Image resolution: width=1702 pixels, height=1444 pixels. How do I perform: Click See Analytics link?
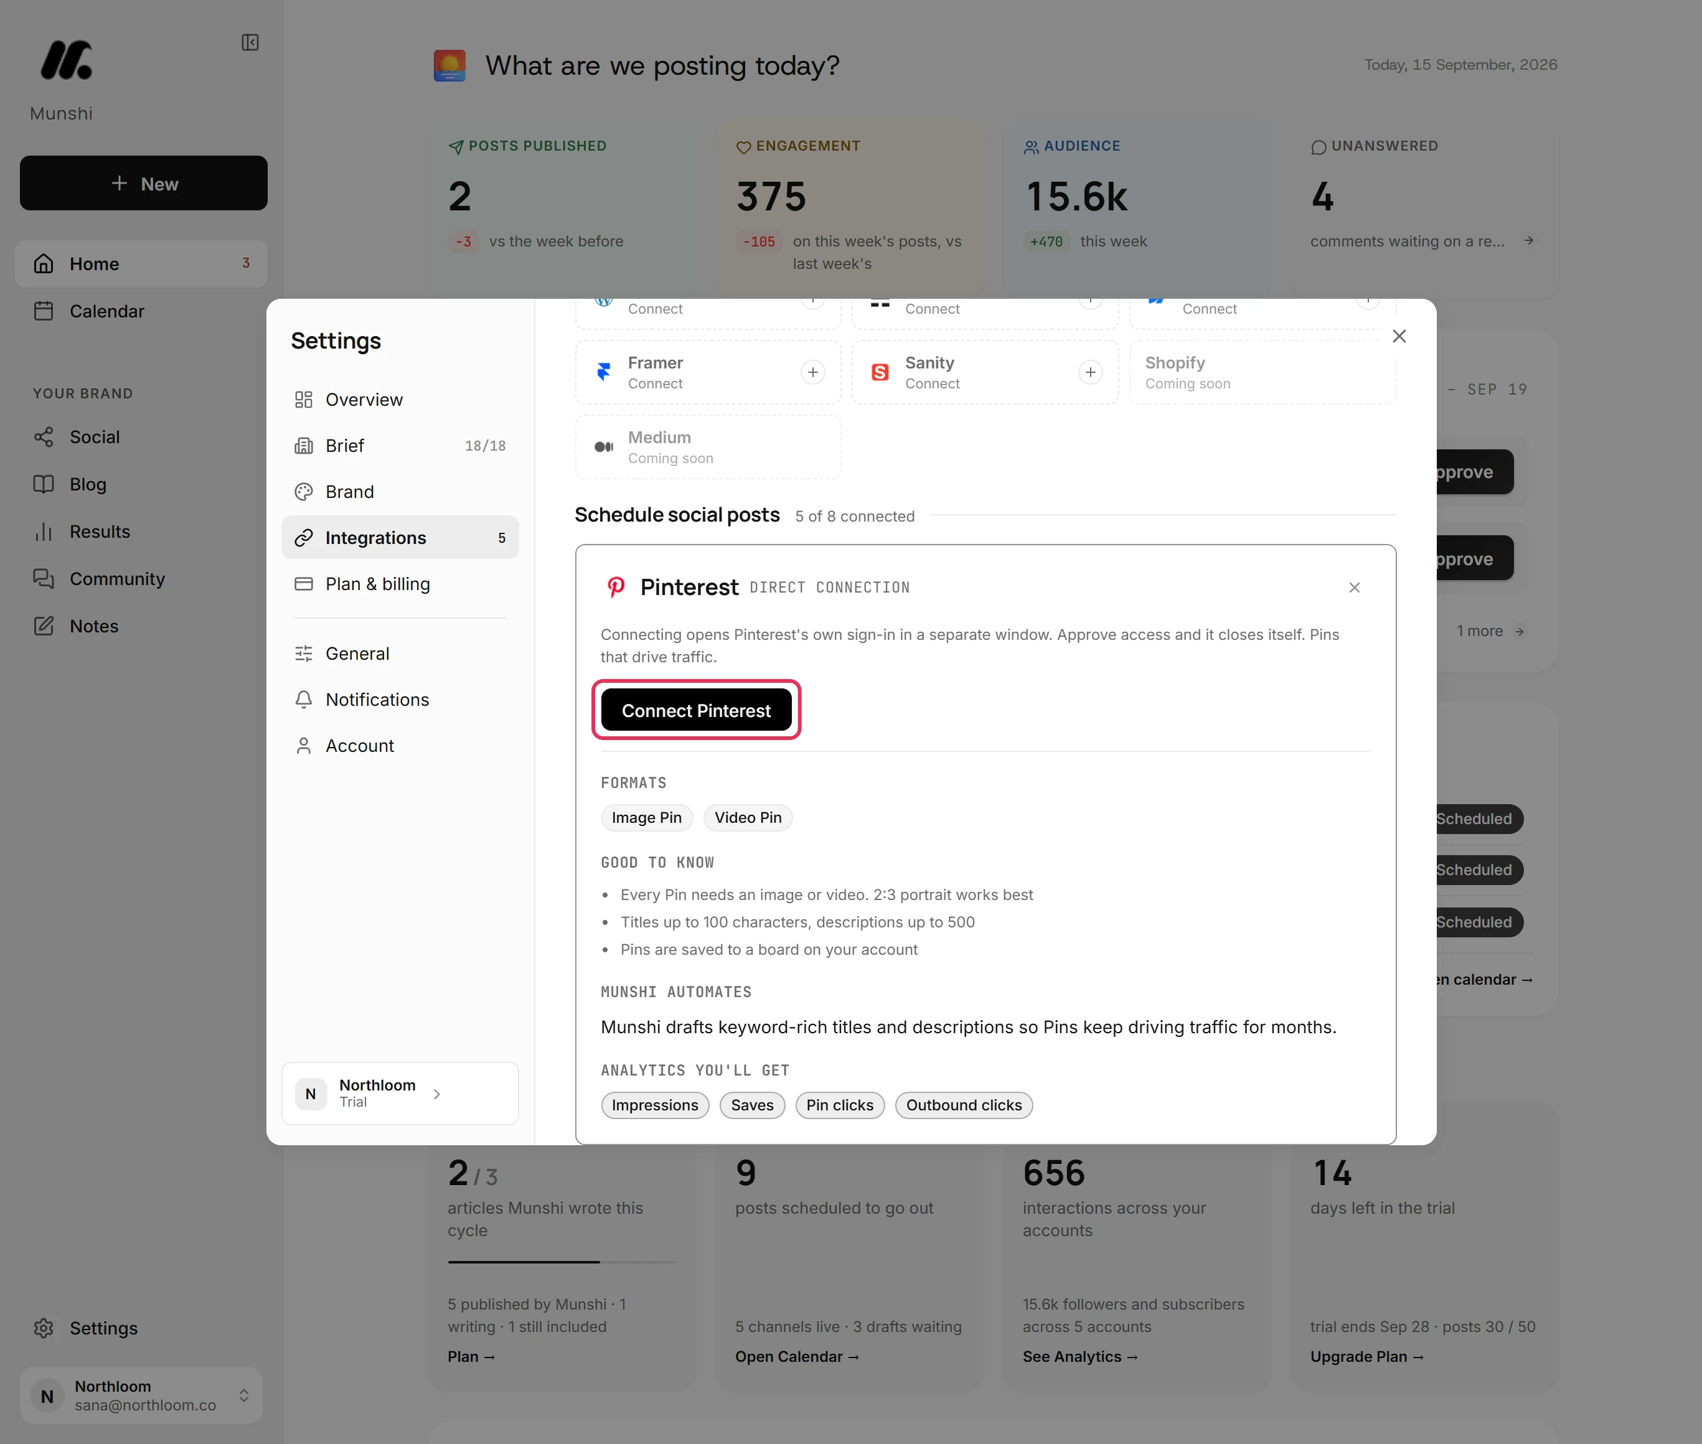pos(1080,1356)
